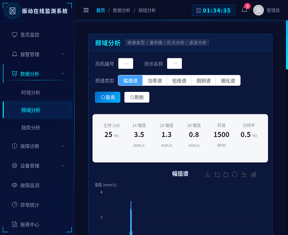Open the 首页监控 menu item
Viewport: 288px width, 235px height.
37,35
